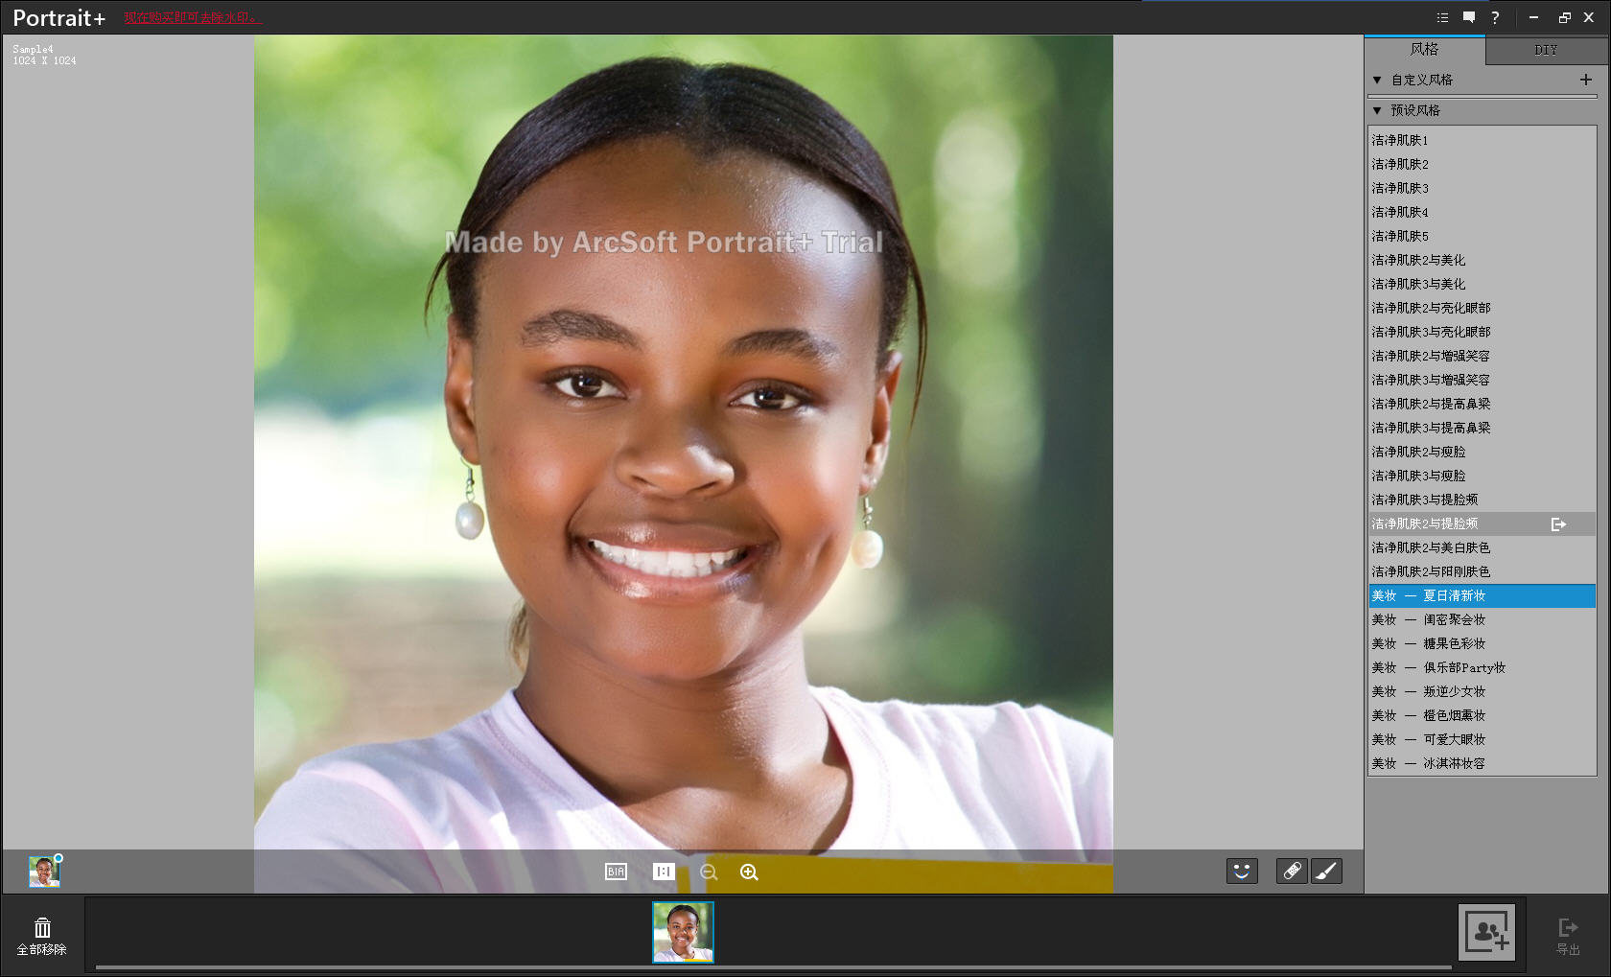Select makeup style 美妆 — 夏日清新妆
The image size is (1611, 977).
[1482, 595]
